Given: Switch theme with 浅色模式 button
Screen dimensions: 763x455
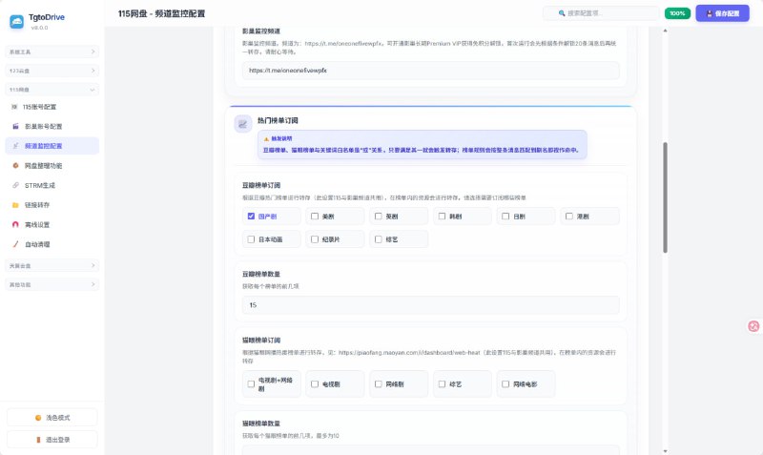Looking at the screenshot, I should click(52, 418).
